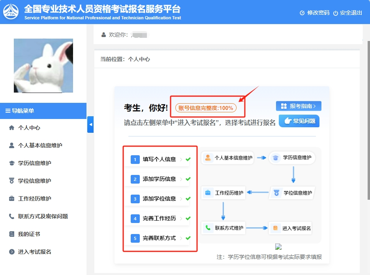Click the green checkmark beside 完善联系方式

pyautogui.click(x=187, y=237)
